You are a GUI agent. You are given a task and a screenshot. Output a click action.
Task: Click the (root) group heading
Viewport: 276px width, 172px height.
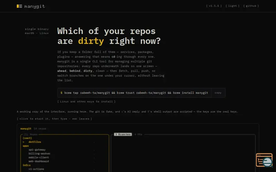click(27, 138)
